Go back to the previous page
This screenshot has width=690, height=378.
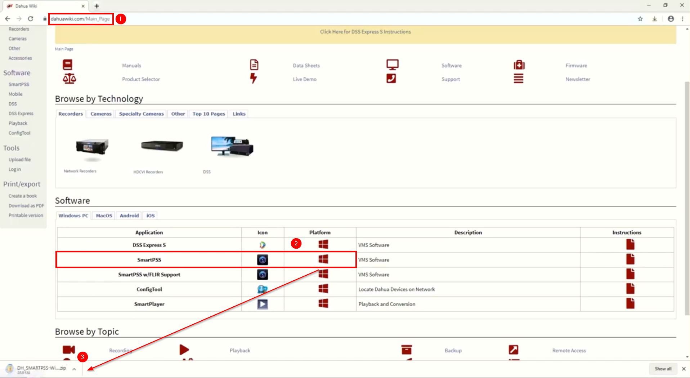pyautogui.click(x=8, y=19)
